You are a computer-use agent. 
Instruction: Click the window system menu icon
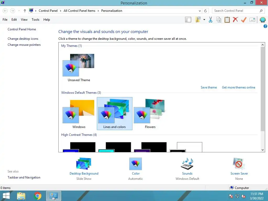pyautogui.click(x=3, y=3)
